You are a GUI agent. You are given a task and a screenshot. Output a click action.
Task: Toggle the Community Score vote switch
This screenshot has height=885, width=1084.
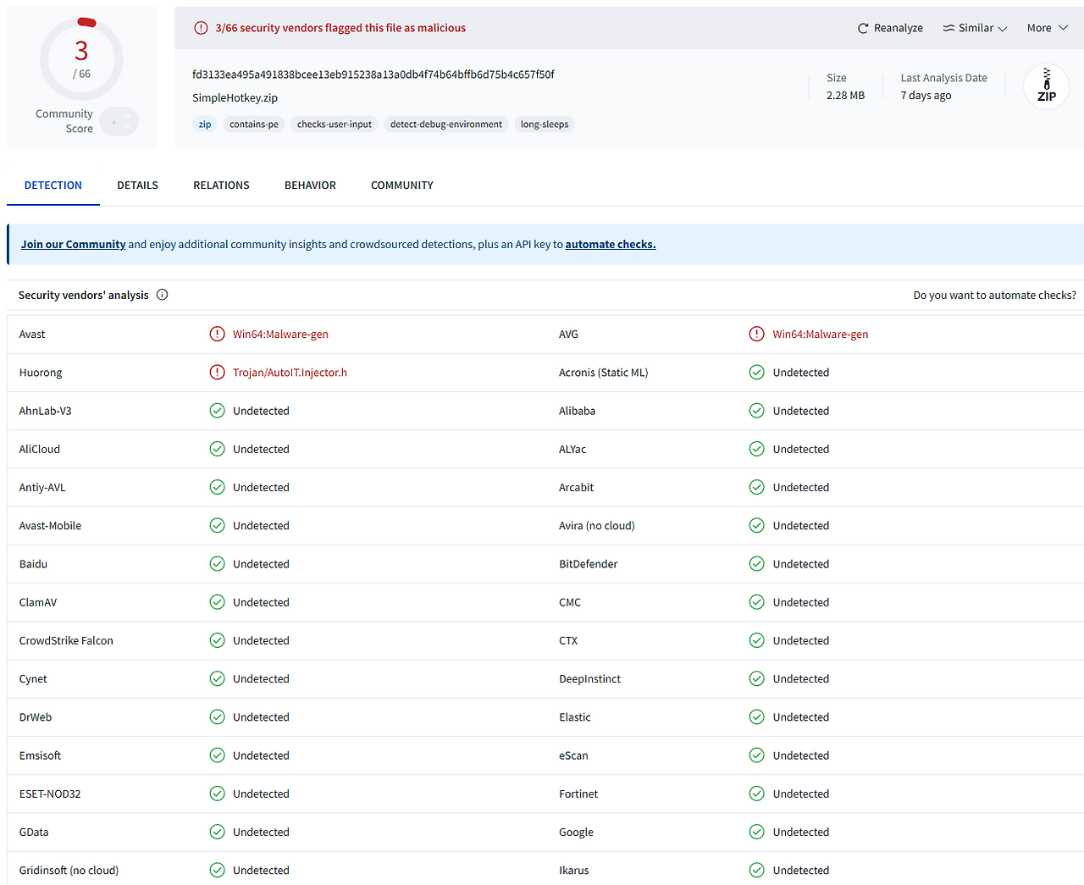pyautogui.click(x=119, y=122)
